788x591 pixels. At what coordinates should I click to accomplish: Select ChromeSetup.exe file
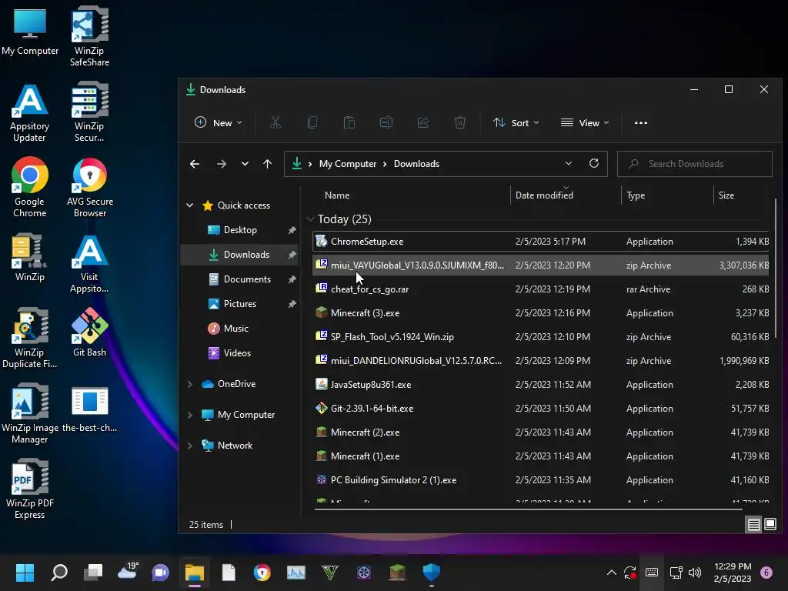pos(541,241)
